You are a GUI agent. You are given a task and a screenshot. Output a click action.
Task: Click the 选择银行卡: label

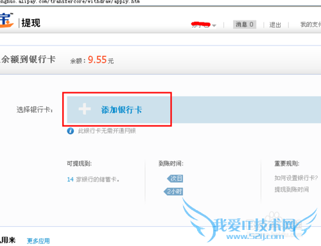pos(35,110)
